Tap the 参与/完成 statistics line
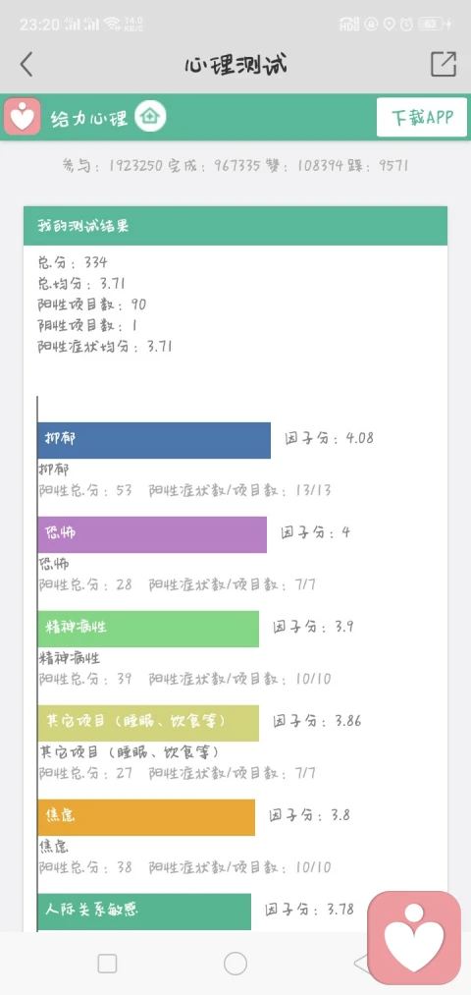Screen dimensions: 471x995 pos(235,166)
